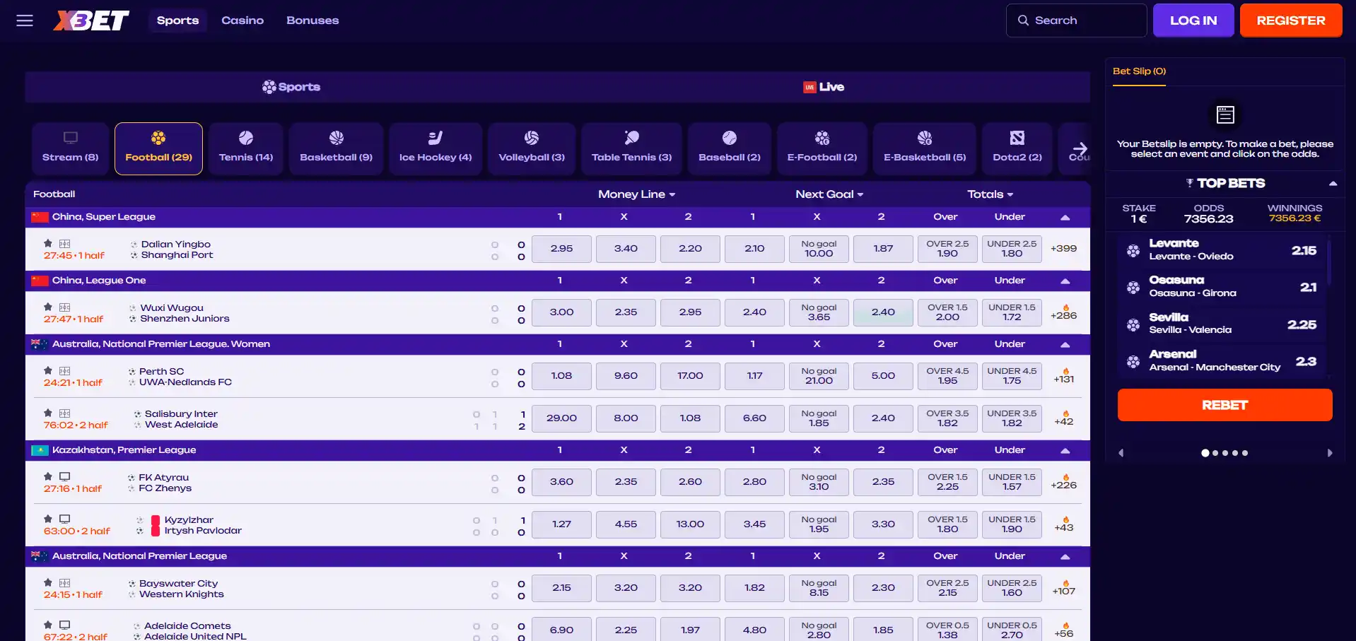Click the search magnifier icon

(x=1023, y=20)
